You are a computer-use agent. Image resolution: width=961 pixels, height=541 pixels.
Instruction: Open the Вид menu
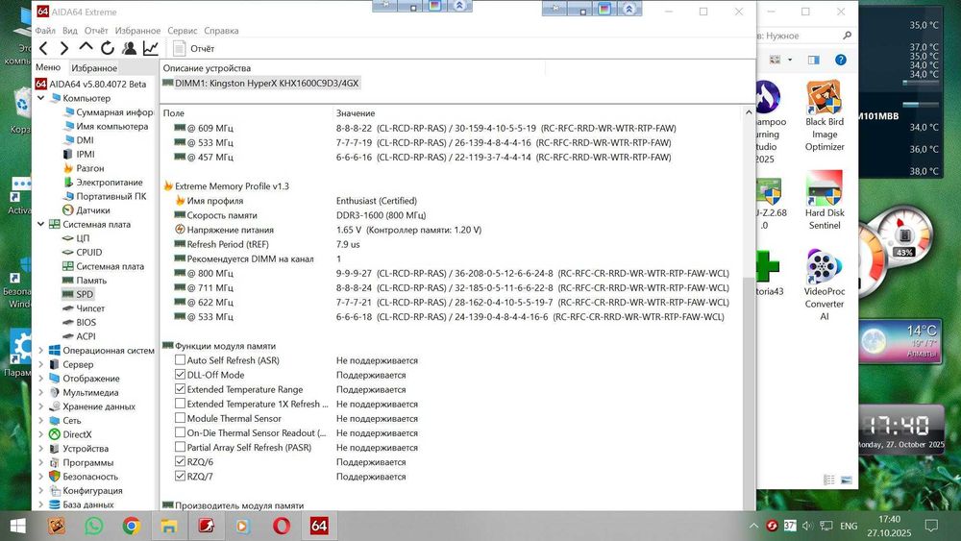70,31
